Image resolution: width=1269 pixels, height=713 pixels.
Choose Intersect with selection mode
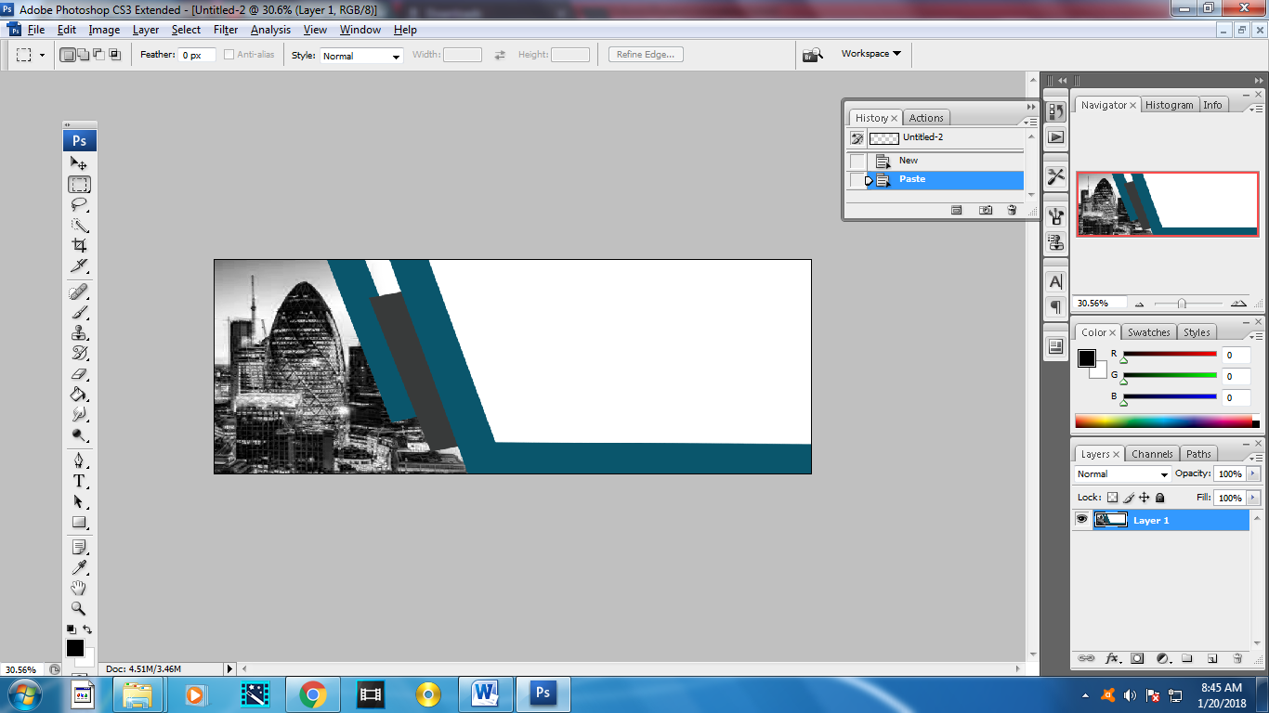[x=115, y=55]
